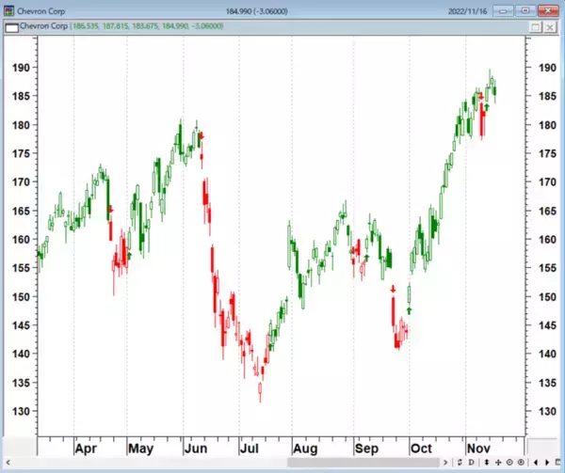Close the Chevron Corp window with the red X
Viewport: 565px width, 473px height.
click(548, 11)
